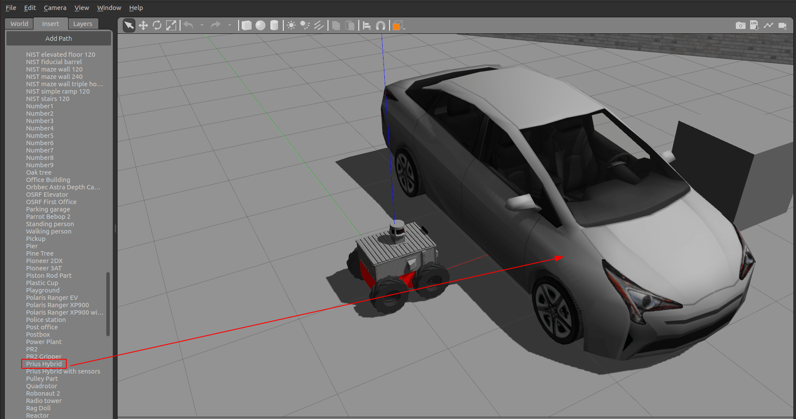The image size is (796, 419).
Task: Select NIST maze wall 240
Action: pyautogui.click(x=54, y=77)
